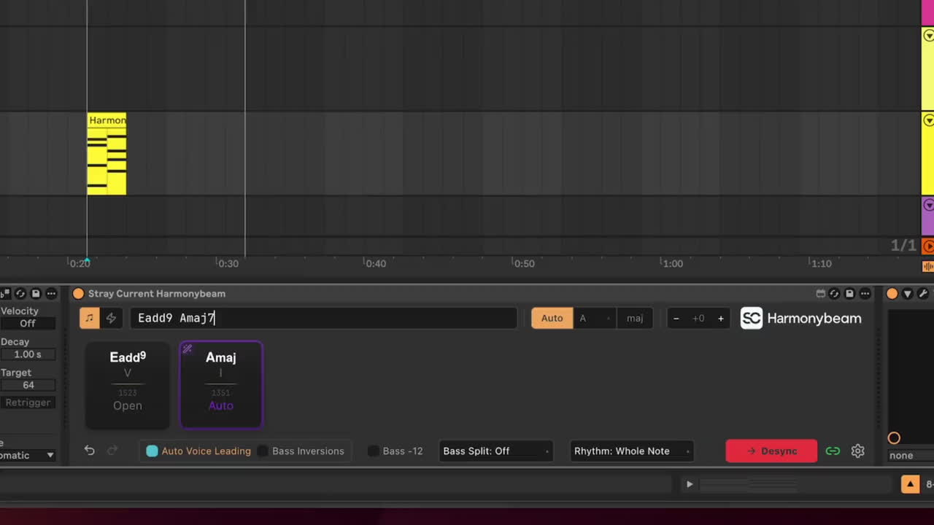Click the 0:50 time ruler marker
The width and height of the screenshot is (934, 525).
pos(523,263)
